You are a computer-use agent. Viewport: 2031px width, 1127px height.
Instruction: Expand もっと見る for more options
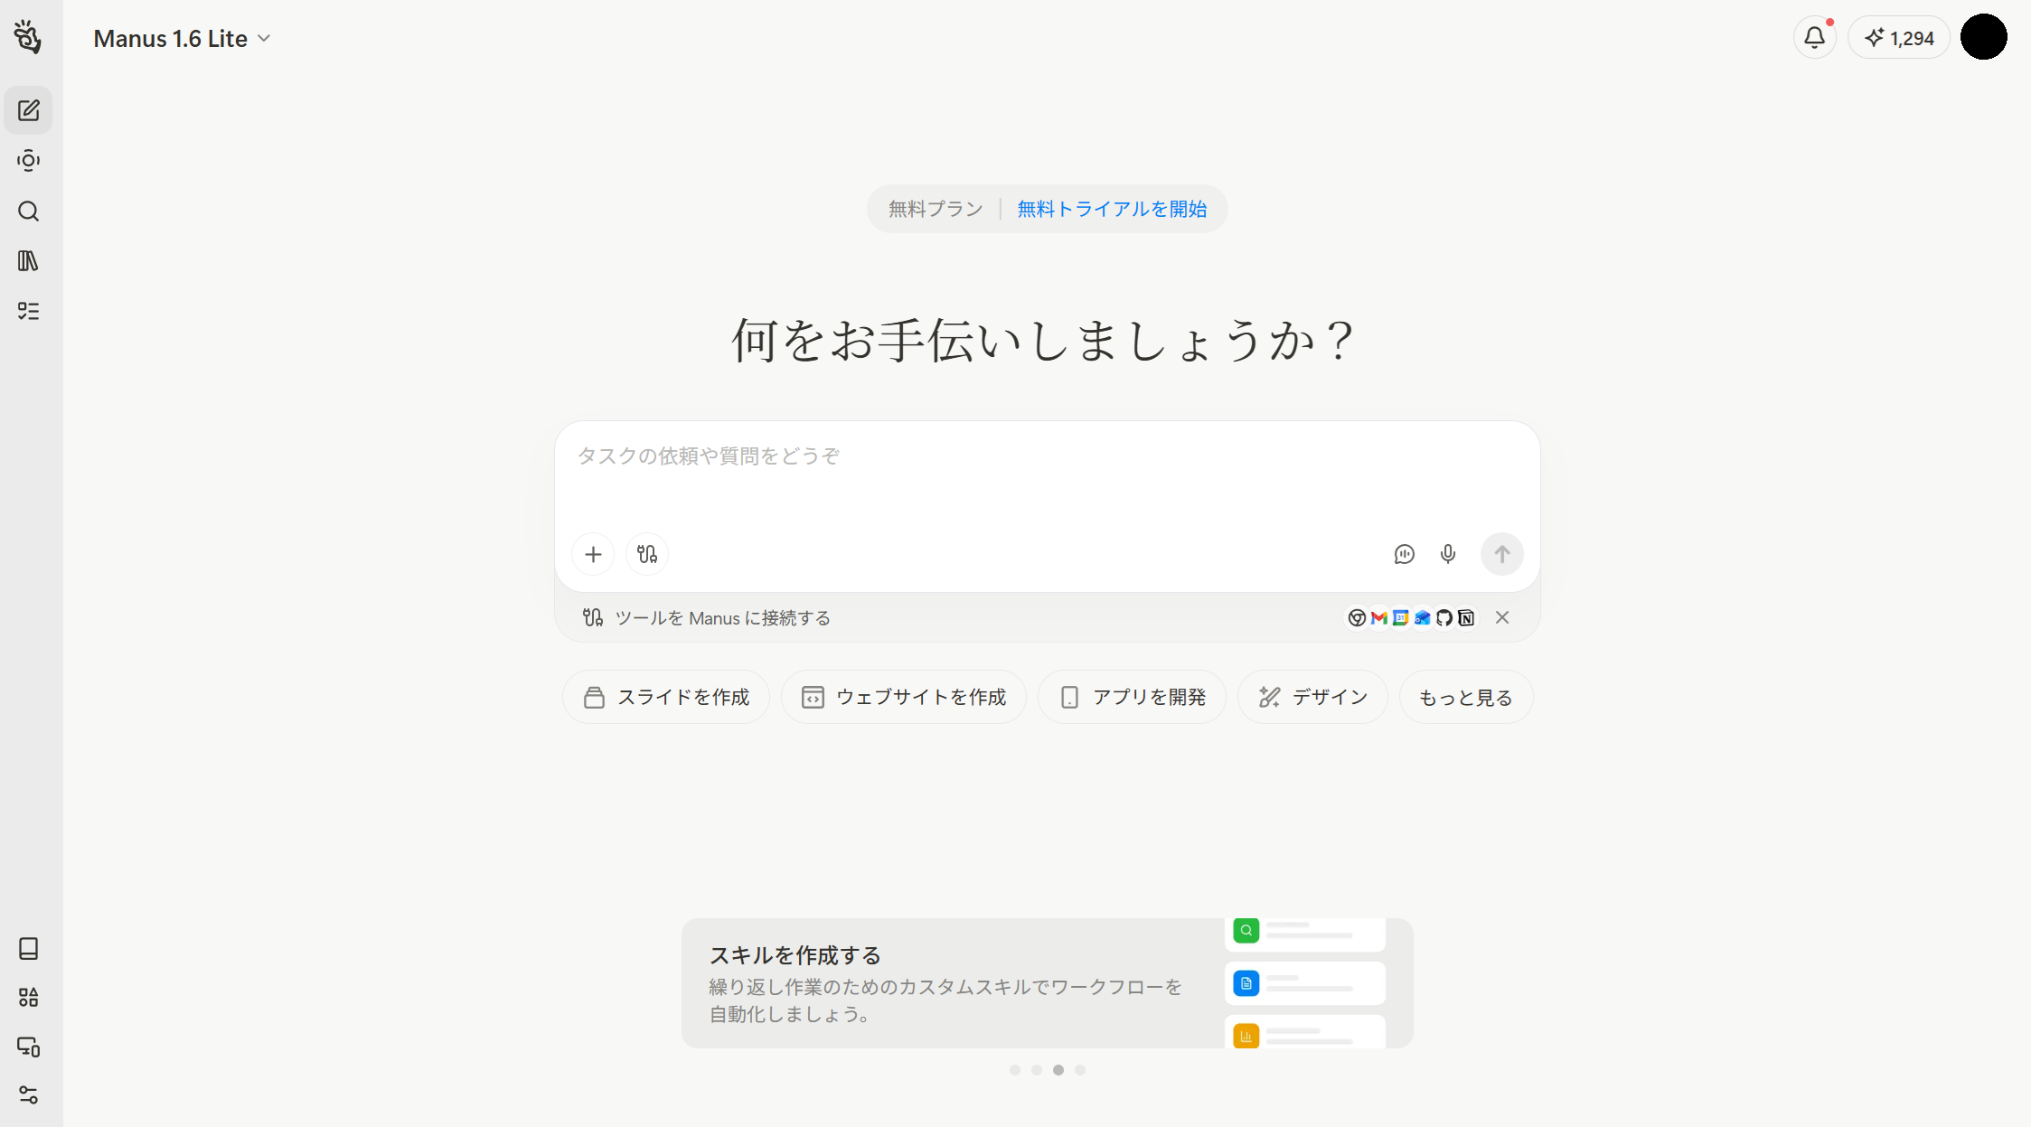coord(1465,698)
